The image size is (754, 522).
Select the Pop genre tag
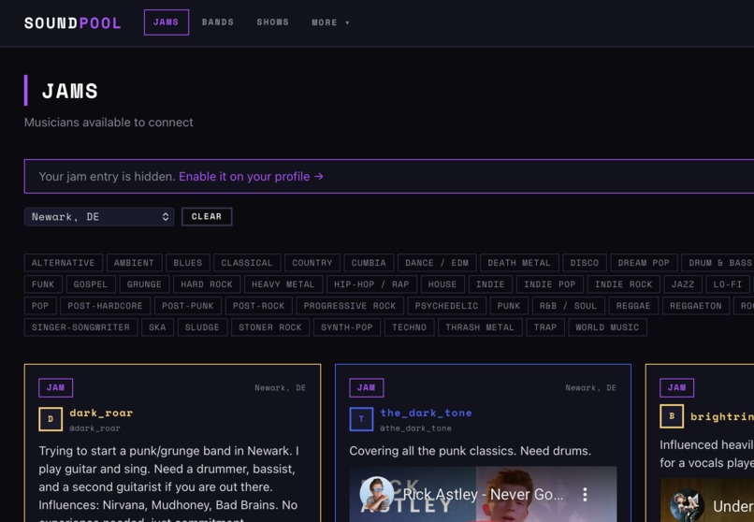click(40, 306)
